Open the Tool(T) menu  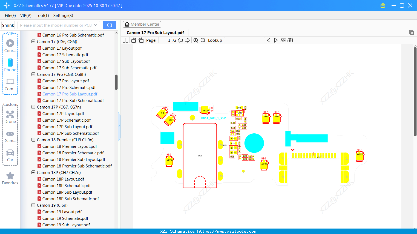pos(42,16)
